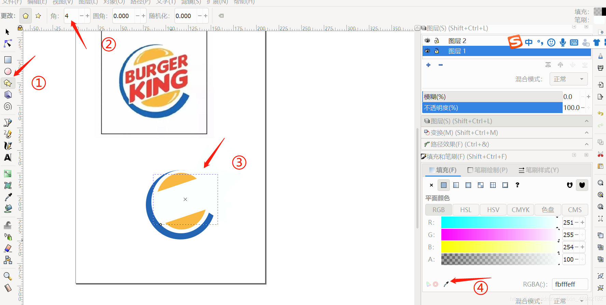
Task: Click the export file icon
Action: [600, 97]
